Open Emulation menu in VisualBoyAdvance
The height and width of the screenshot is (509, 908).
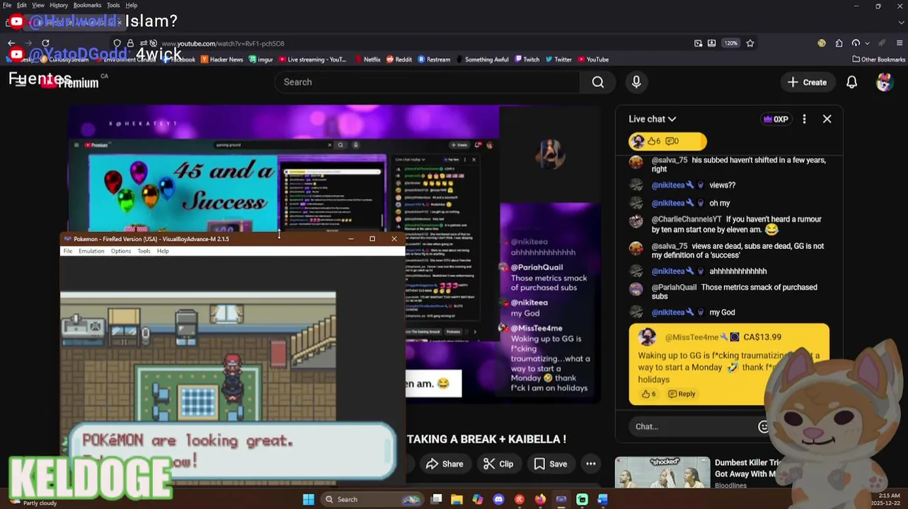click(91, 251)
